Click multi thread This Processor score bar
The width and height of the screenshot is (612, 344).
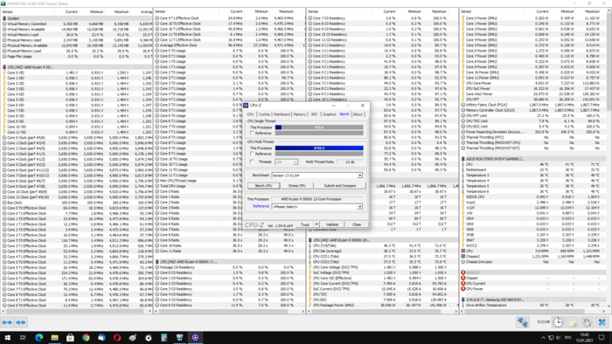(x=319, y=148)
